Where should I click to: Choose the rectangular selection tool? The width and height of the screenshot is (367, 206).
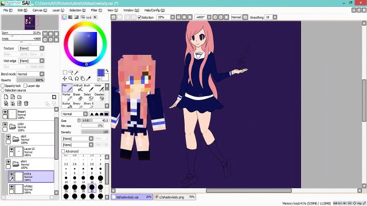(x=65, y=73)
